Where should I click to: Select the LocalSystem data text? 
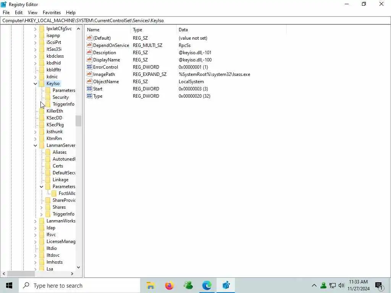[191, 82]
